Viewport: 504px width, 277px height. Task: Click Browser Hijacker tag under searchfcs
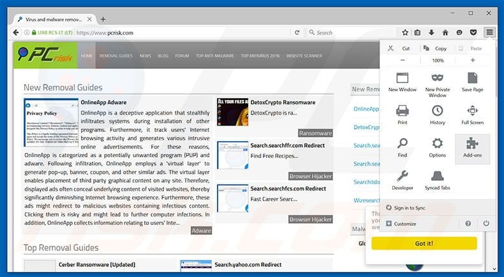pyautogui.click(x=311, y=219)
